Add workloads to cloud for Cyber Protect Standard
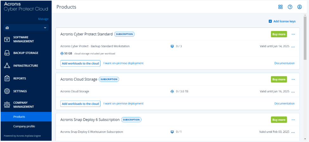The image size is (309, 142). coord(80,64)
